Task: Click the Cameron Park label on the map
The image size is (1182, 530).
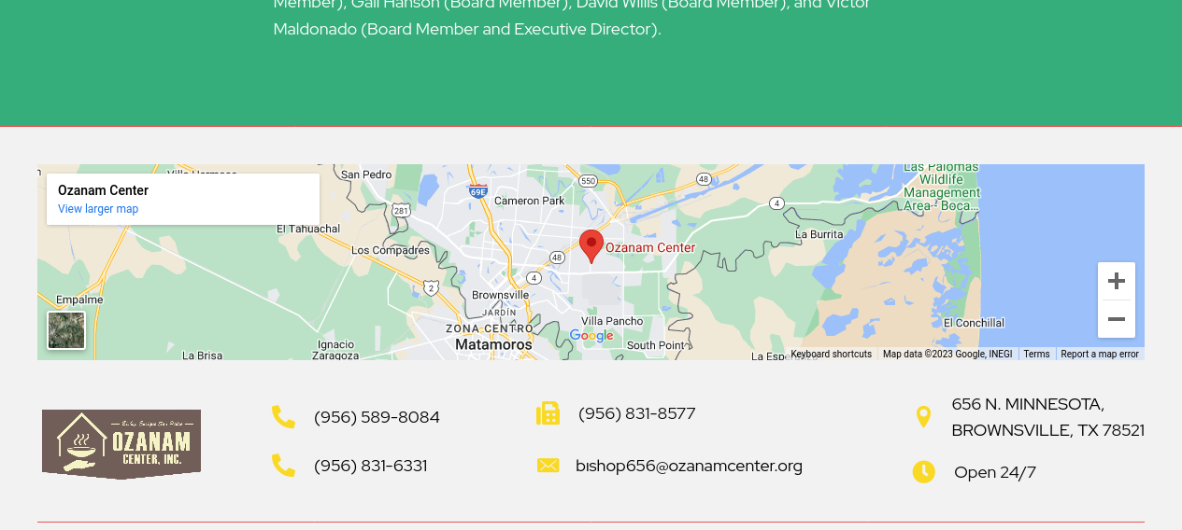Action: pos(529,201)
